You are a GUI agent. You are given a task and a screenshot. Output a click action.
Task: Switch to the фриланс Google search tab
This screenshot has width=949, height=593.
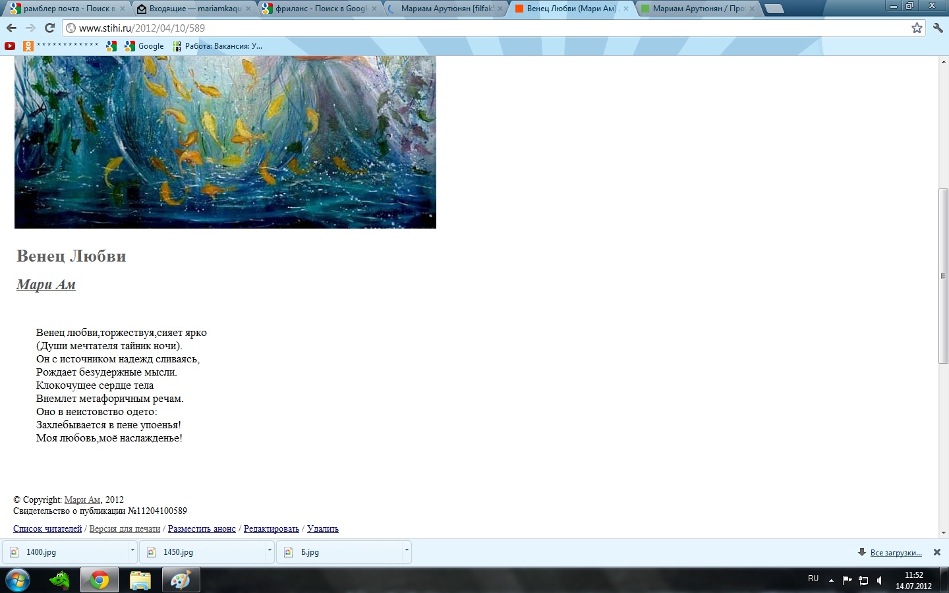tap(320, 9)
